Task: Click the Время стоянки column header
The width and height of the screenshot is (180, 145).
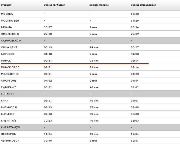Action: [99, 5]
